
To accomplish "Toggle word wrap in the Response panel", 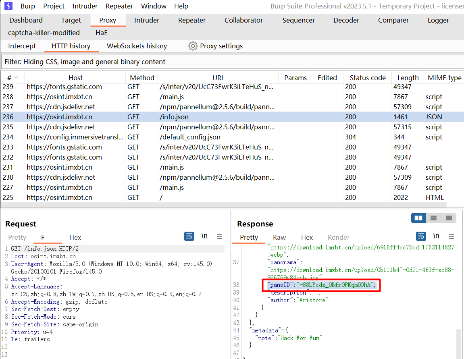I will tap(421, 237).
